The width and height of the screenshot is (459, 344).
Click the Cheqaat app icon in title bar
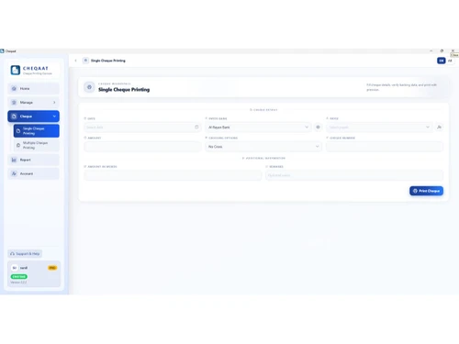2,51
